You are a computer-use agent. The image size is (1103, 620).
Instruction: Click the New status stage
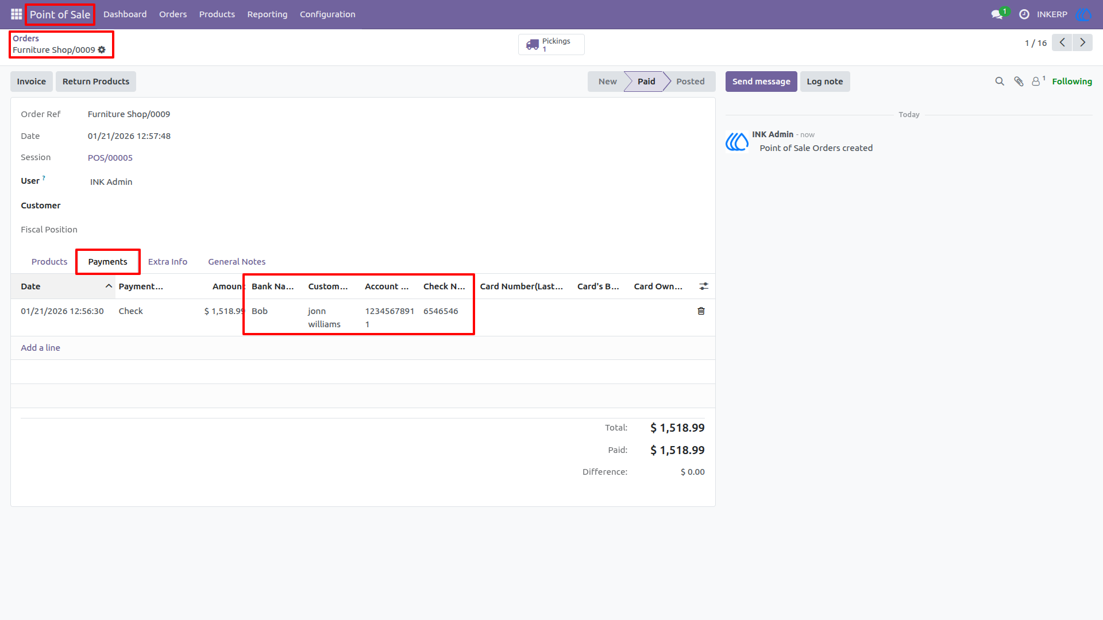pyautogui.click(x=607, y=82)
